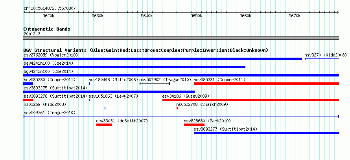Click the left arrow of the ruler
Viewport: 350px width, 160px height.
pyautogui.click(x=24, y=12)
